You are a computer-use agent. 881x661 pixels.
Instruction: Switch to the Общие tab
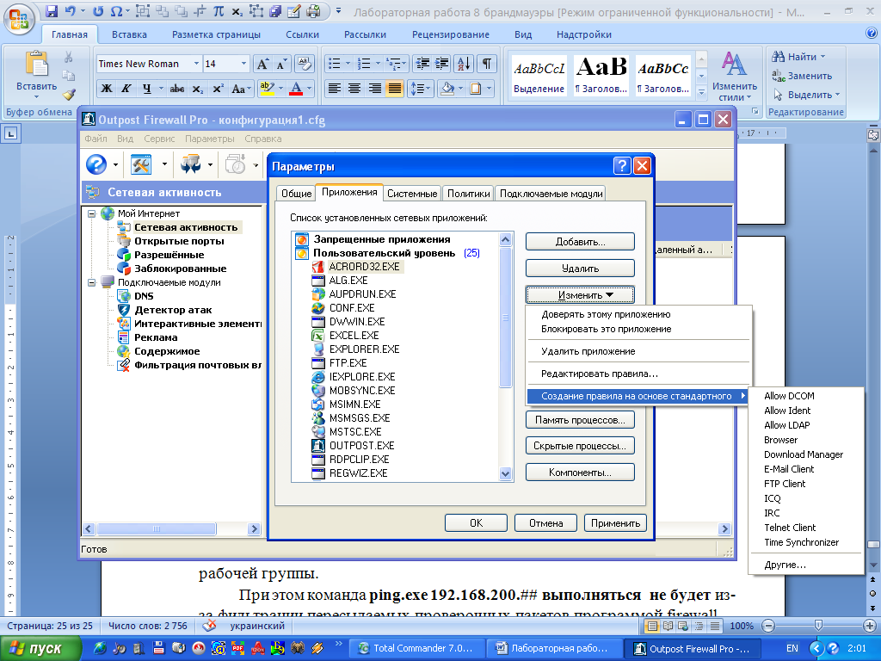tap(296, 194)
